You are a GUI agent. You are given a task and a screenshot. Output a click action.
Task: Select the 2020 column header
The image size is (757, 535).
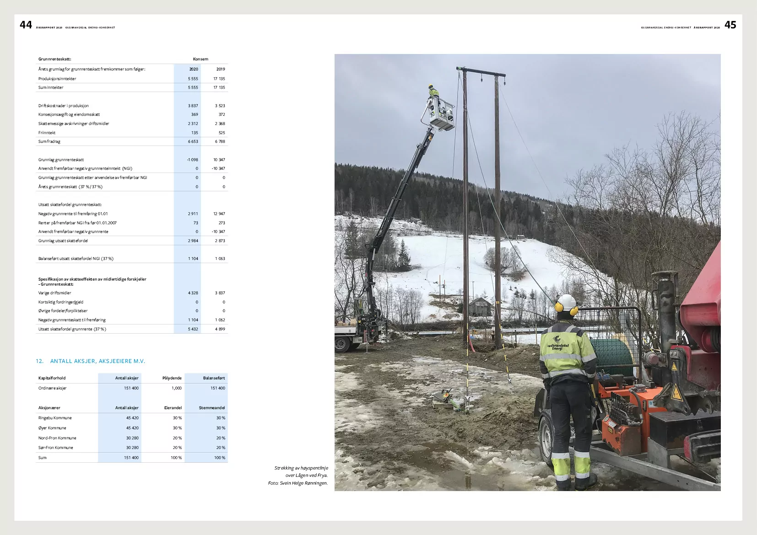click(x=194, y=69)
